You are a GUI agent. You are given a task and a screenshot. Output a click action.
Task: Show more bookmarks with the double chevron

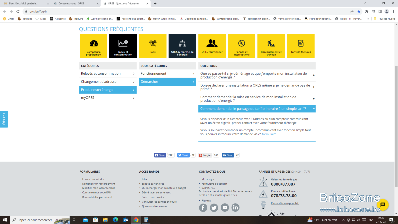pos(368,19)
